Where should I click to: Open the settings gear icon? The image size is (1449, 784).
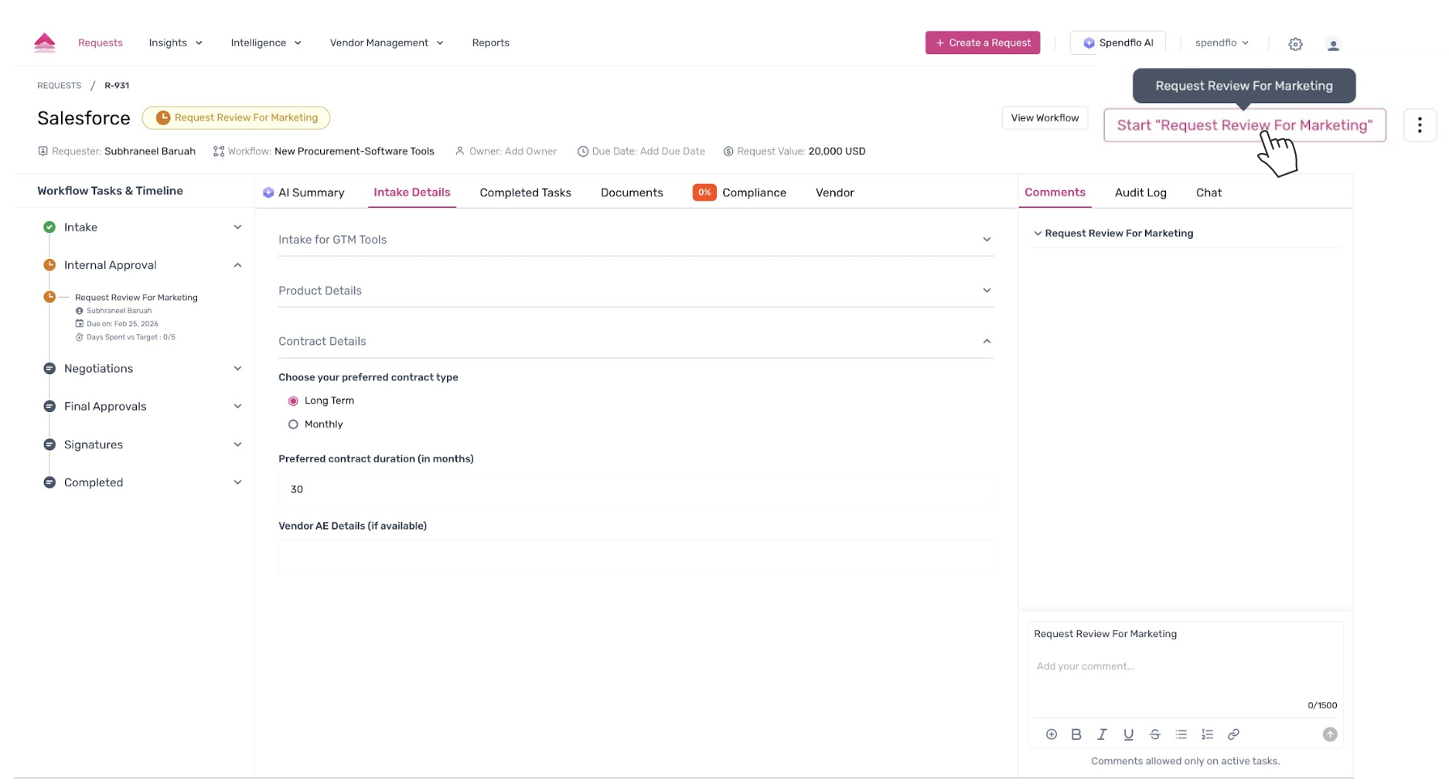1295,44
